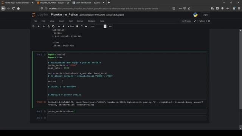Open page actions three-dots menu
This screenshot has width=242, height=136.
(180, 8)
